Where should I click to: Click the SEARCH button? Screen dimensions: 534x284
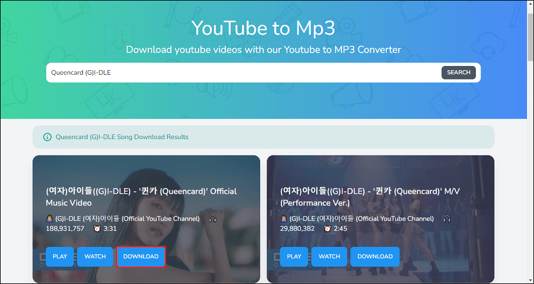click(459, 72)
